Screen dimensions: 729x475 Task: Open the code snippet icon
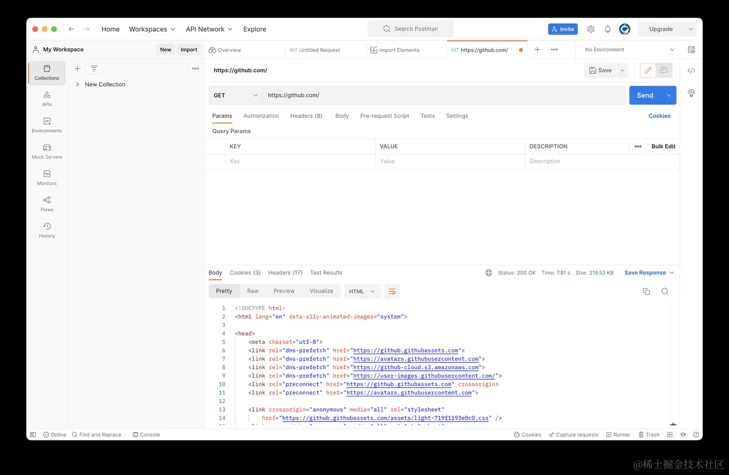691,71
